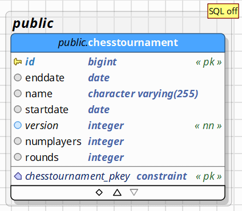Click the constraint type label

(162, 176)
